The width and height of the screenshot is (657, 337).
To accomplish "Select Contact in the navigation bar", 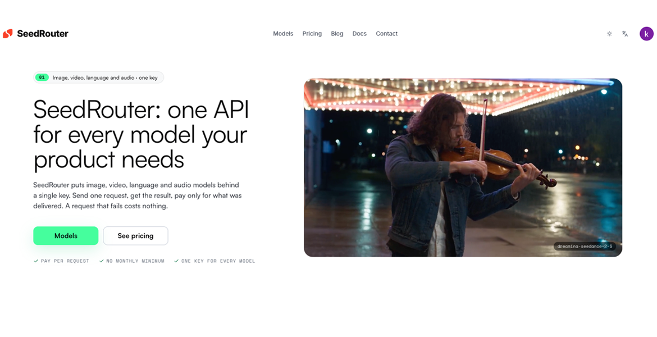I will [x=386, y=34].
